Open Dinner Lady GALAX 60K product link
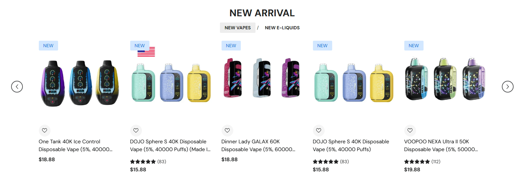 tap(258, 146)
